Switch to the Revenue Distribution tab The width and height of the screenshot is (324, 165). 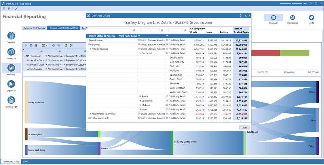[x=34, y=28]
